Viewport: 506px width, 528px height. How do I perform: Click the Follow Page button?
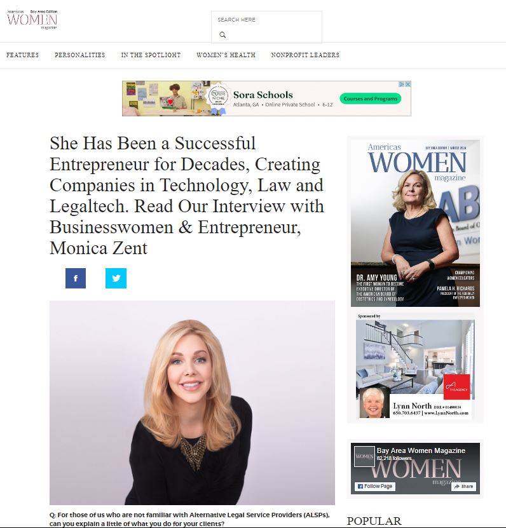(x=375, y=486)
